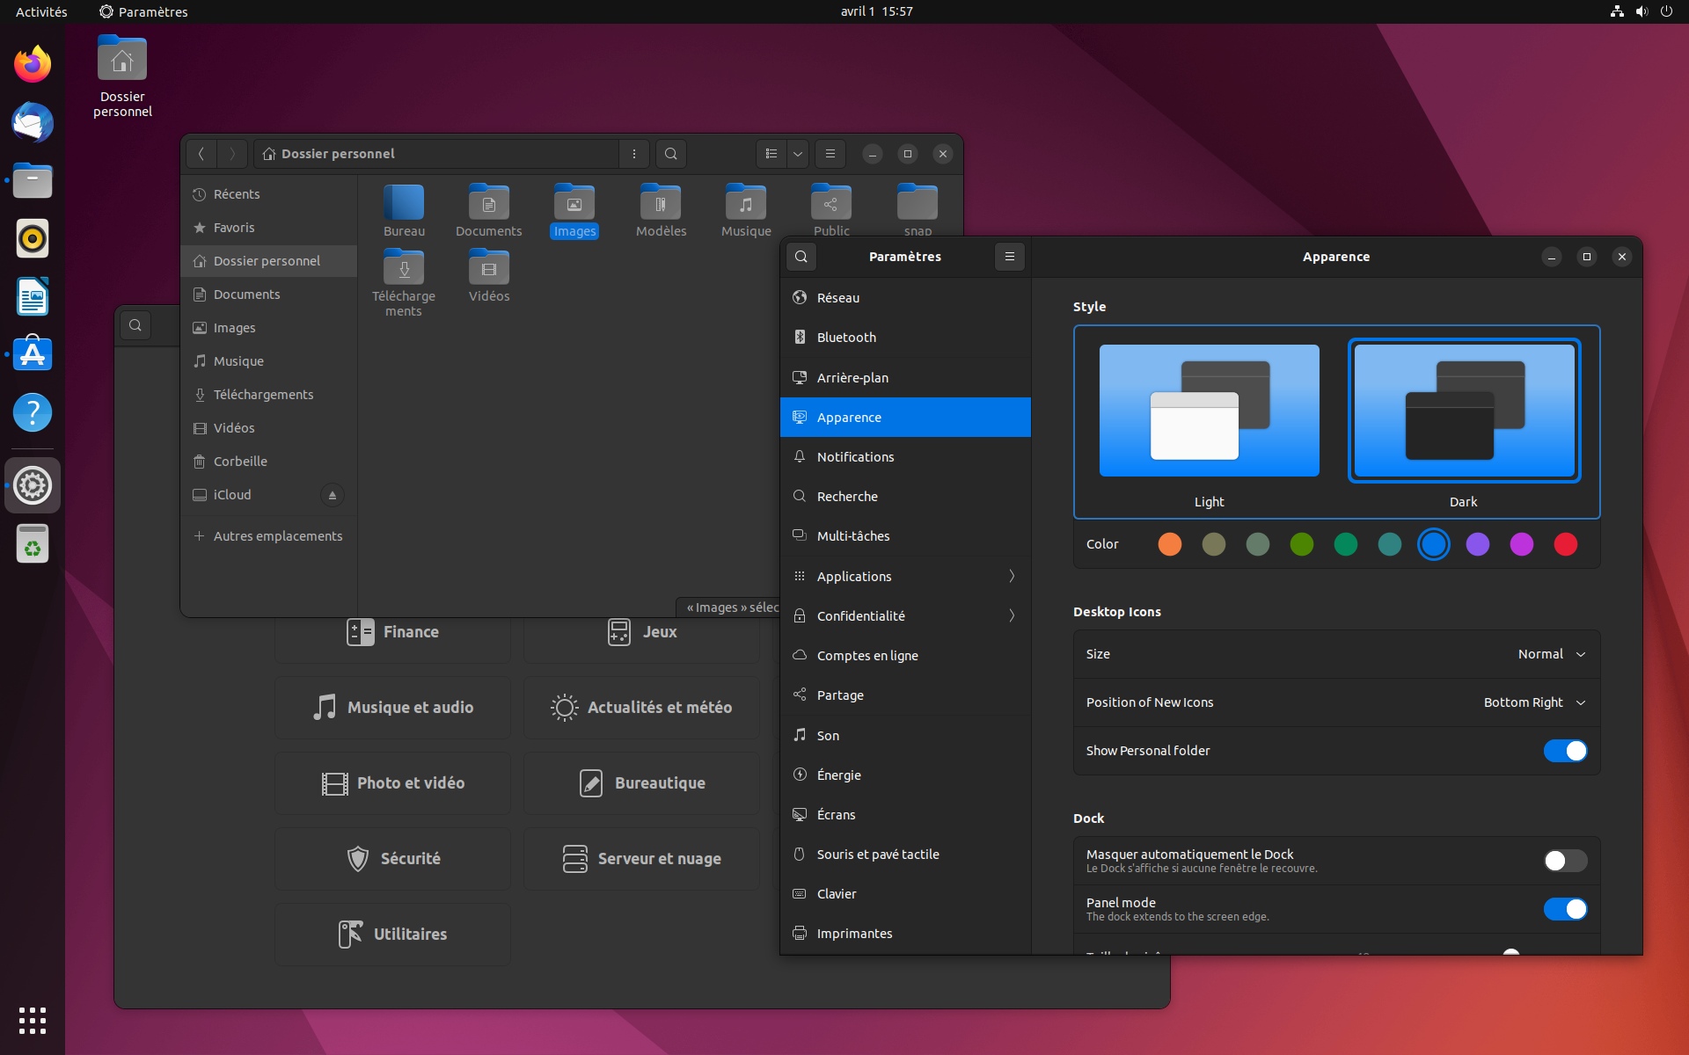1689x1055 pixels.
Task: Open the Téléchargements folder icon
Action: pos(404,268)
